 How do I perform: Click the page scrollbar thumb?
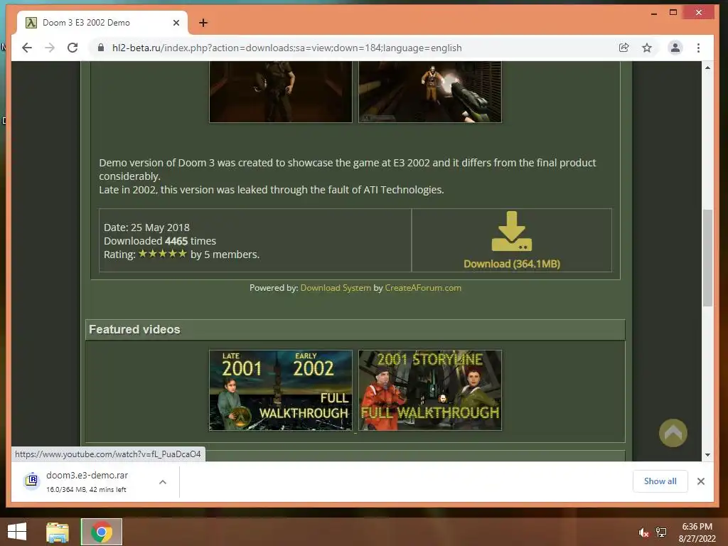point(707,257)
